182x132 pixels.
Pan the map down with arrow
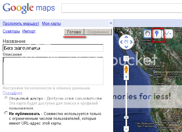click(126, 47)
